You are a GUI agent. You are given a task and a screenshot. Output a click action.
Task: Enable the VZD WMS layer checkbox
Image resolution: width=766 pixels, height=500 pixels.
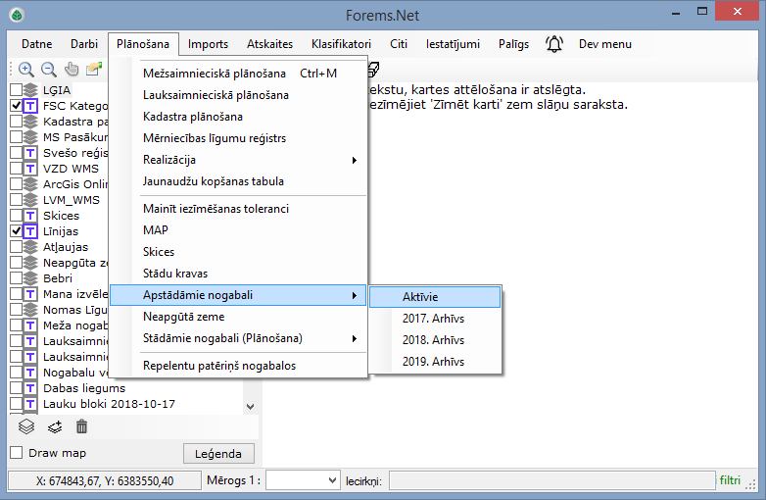(x=16, y=169)
